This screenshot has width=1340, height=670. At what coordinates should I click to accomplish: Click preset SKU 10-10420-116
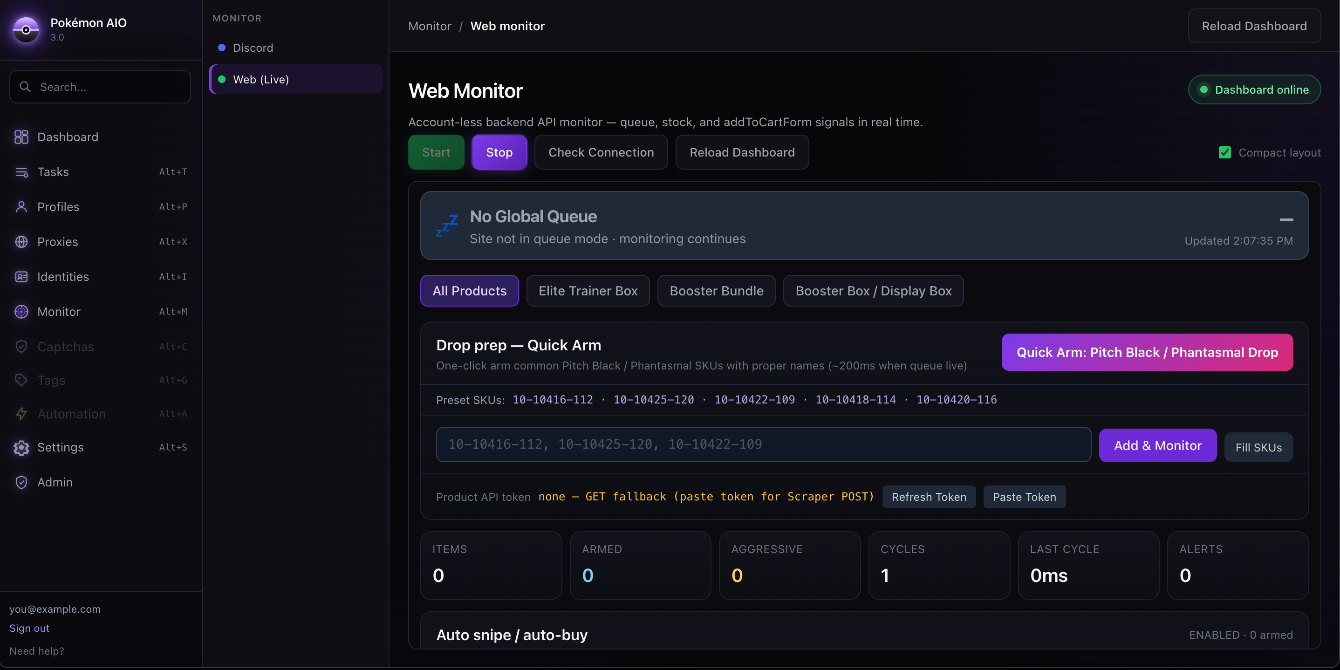[956, 399]
